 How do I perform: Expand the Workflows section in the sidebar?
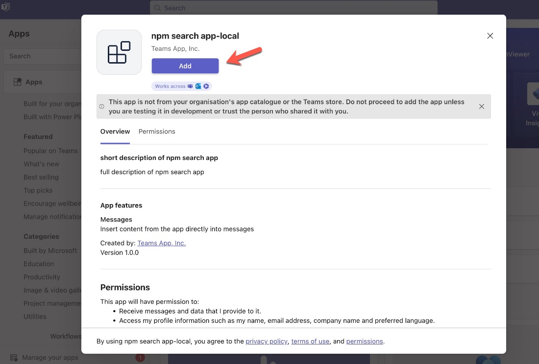point(66,336)
